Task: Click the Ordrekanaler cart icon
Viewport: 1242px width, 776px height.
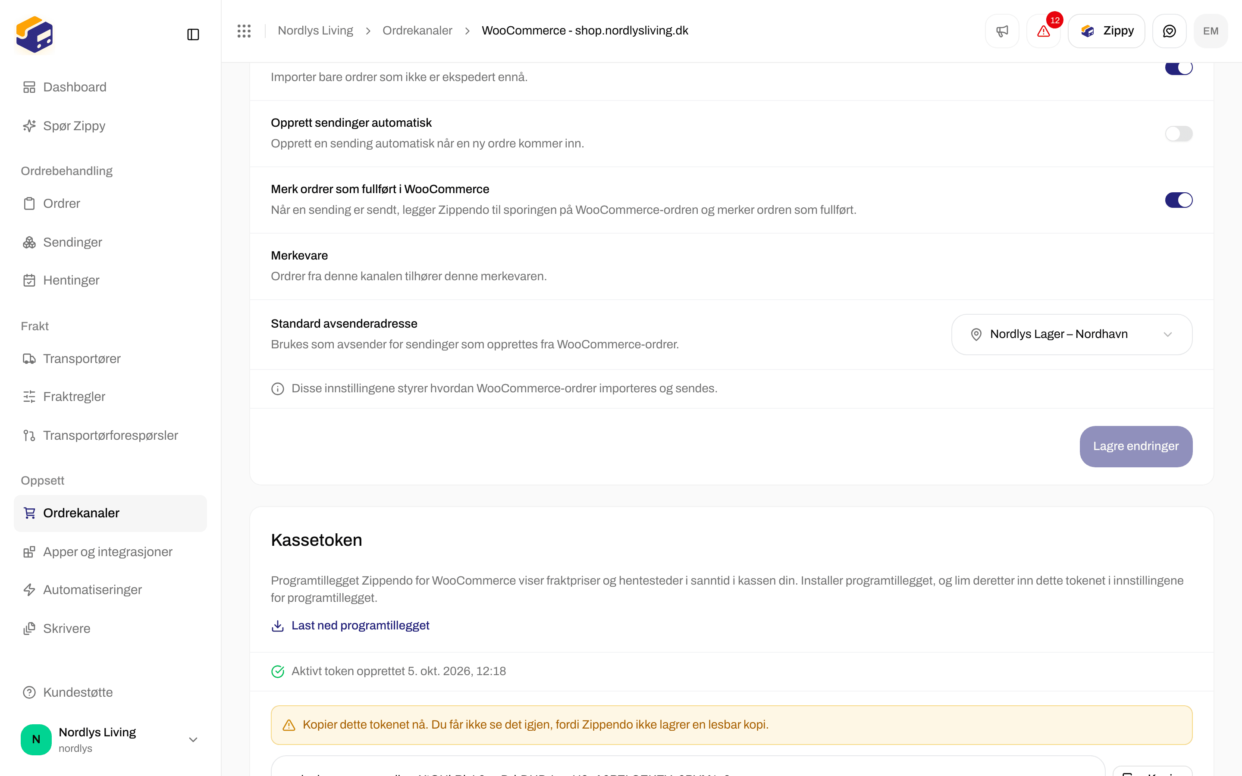Action: (29, 513)
